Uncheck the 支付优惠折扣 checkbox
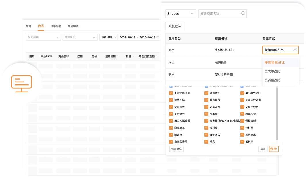 [x=171, y=93]
